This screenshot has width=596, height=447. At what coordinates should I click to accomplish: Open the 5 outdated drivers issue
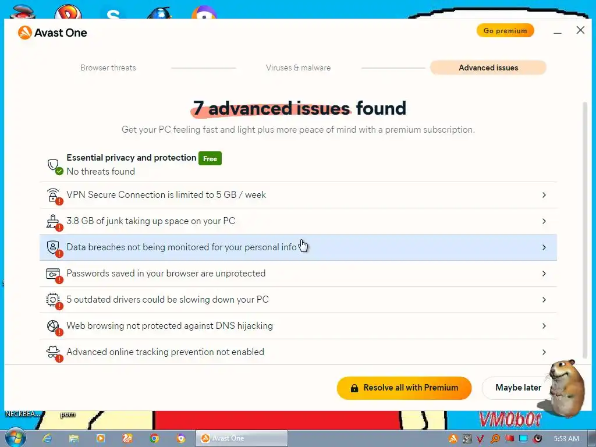298,300
